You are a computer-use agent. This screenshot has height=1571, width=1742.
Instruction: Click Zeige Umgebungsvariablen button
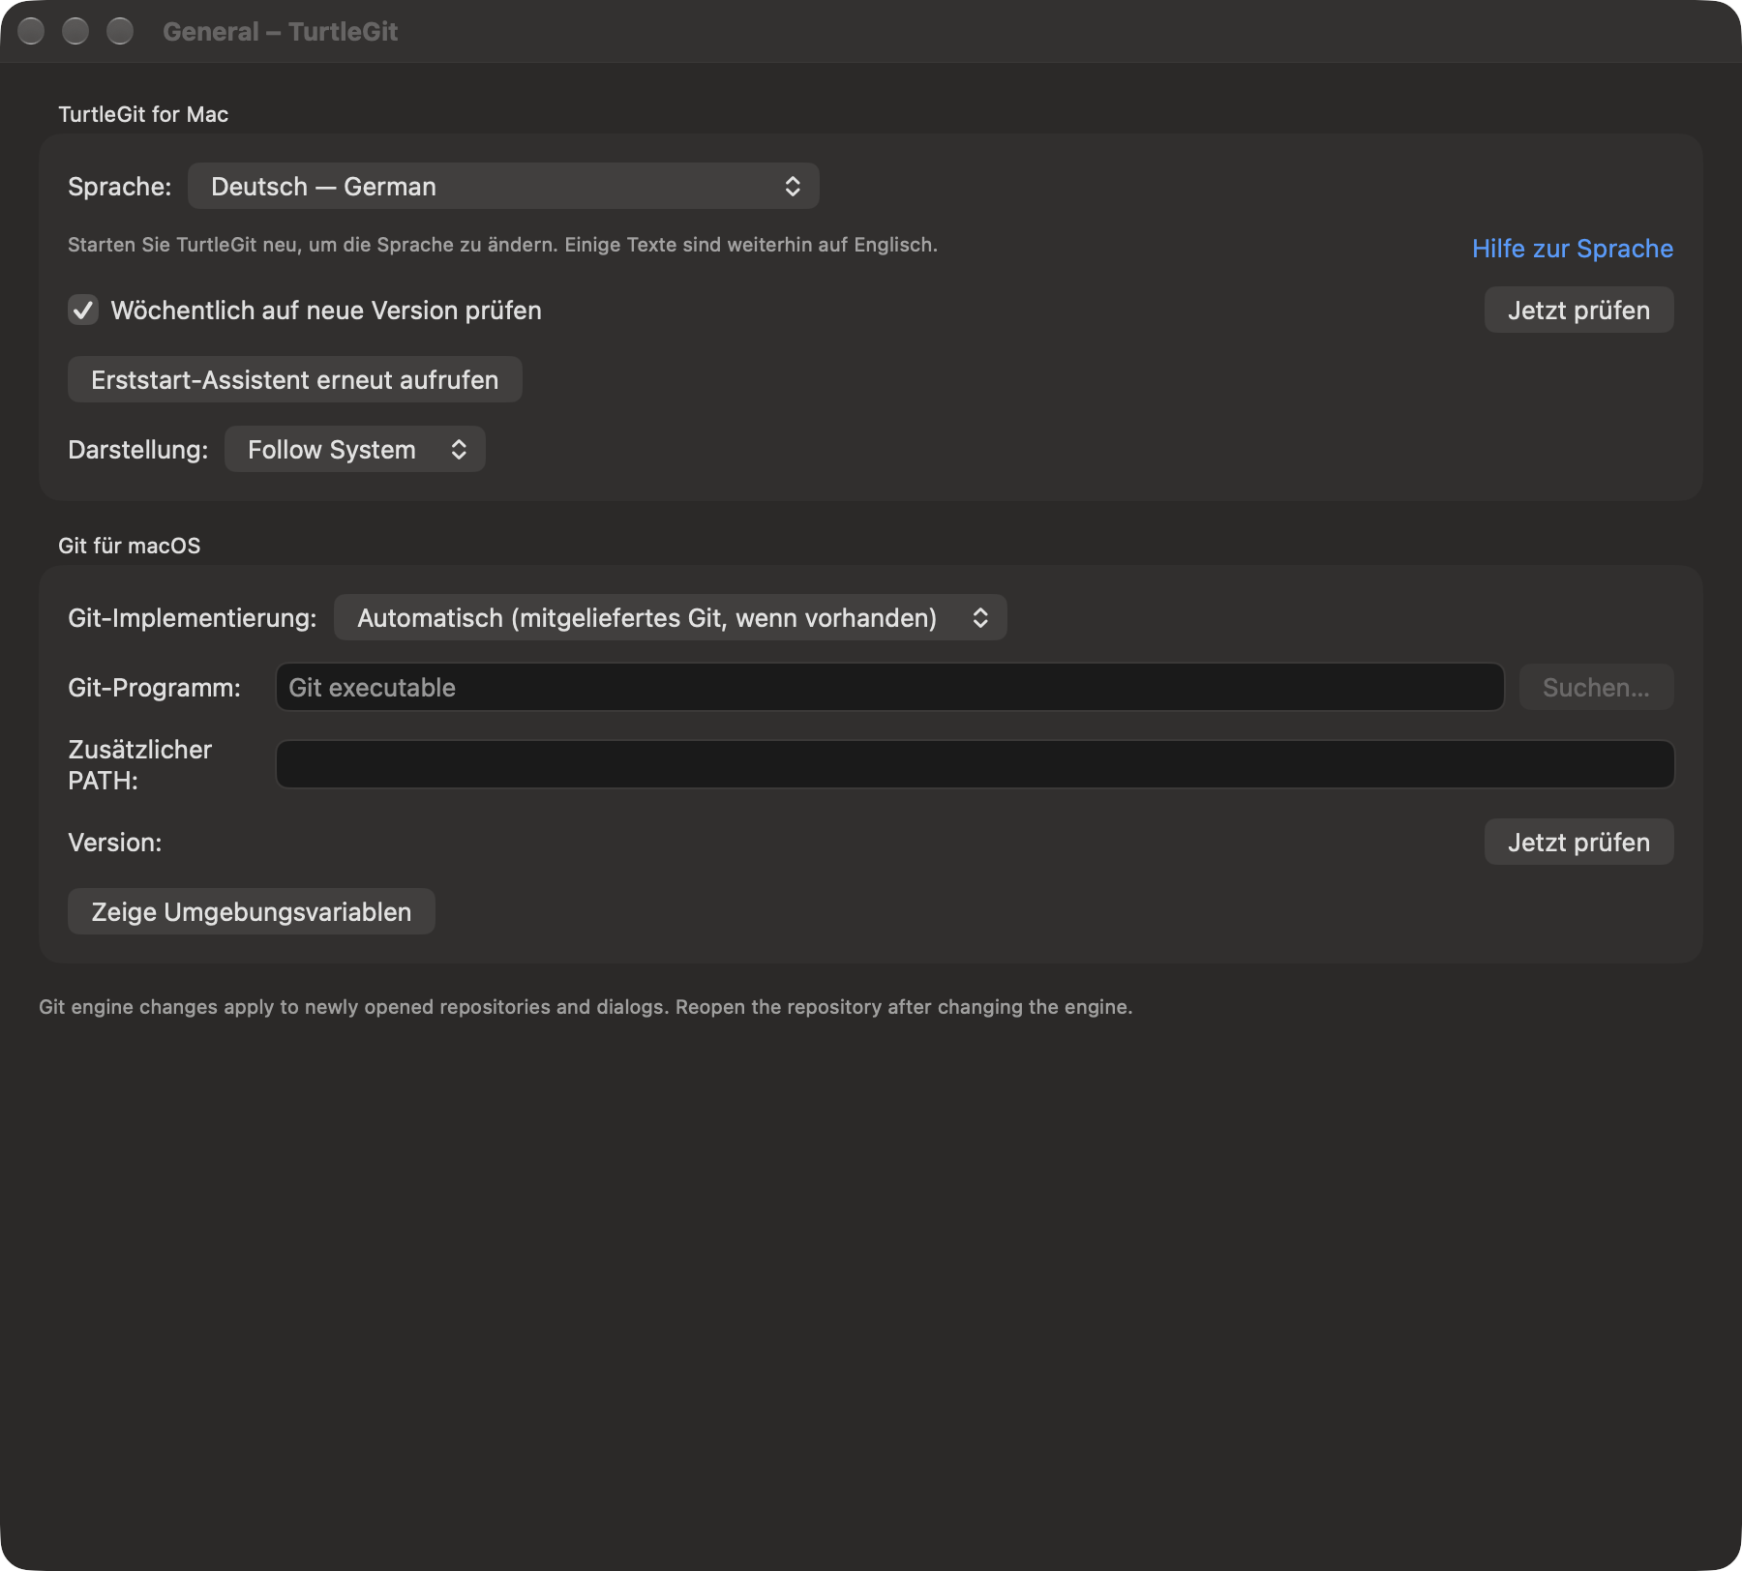tap(252, 911)
